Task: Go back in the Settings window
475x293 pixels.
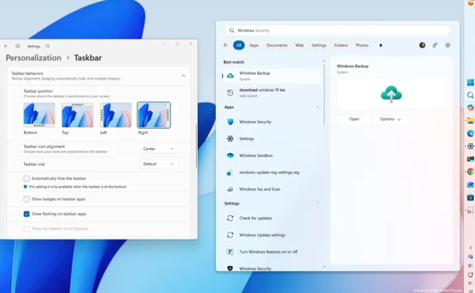Action: (6, 46)
